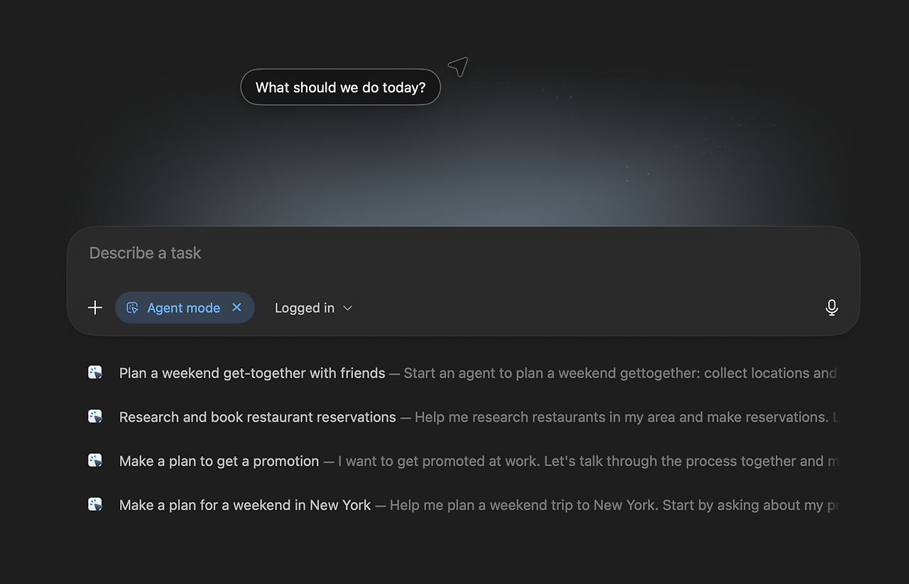
Task: Open 'Make a plan for a weekend in New York'
Action: coord(244,505)
